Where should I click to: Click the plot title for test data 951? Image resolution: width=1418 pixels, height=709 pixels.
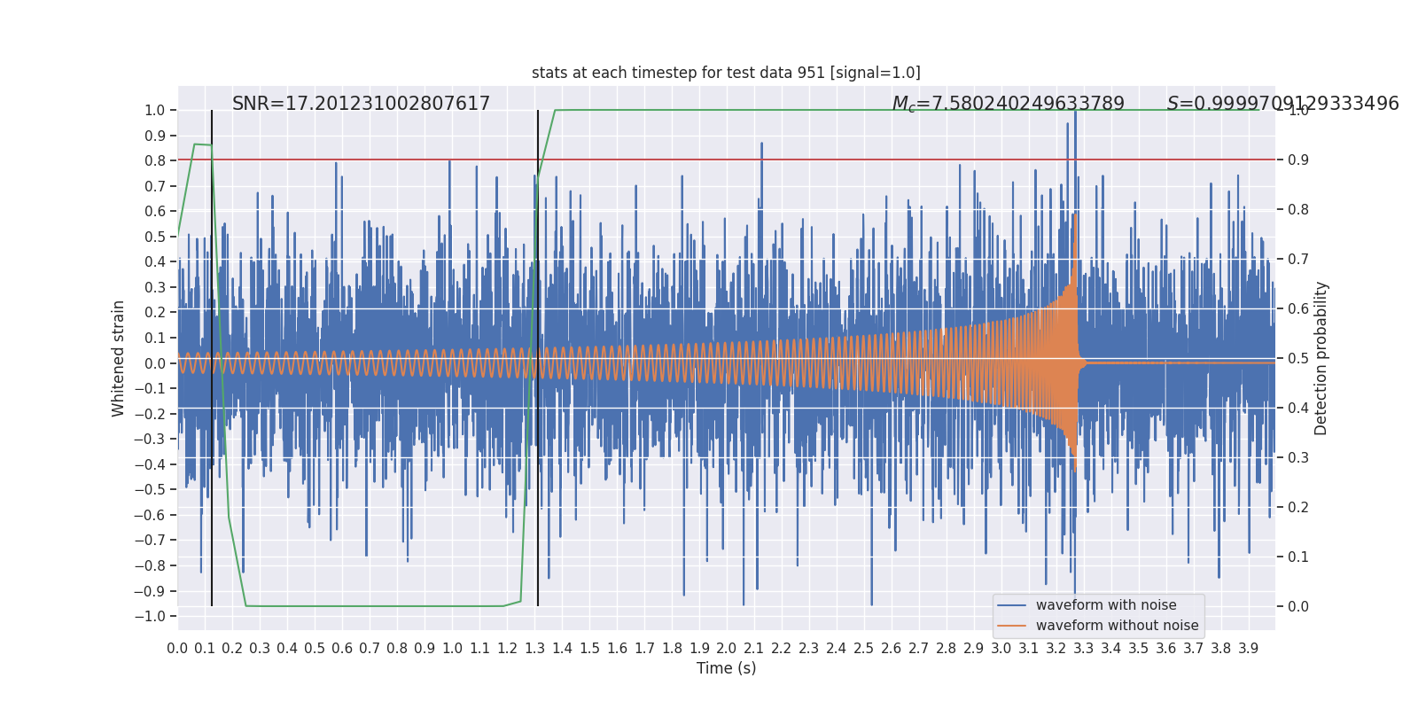(726, 73)
